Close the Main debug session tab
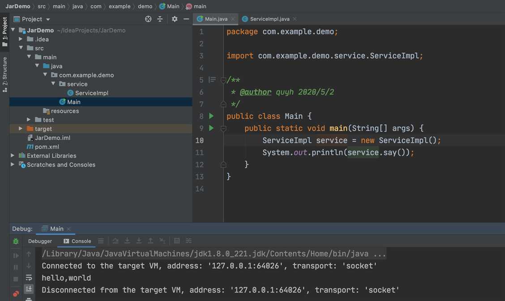 point(68,229)
